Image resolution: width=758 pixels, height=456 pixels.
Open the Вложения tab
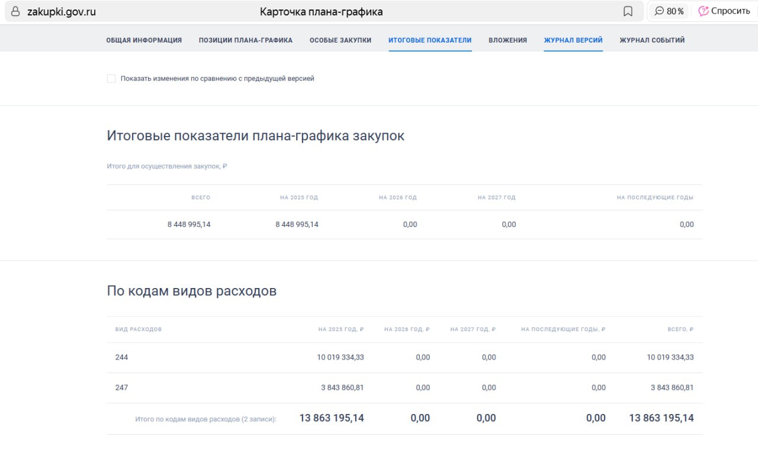pos(508,40)
